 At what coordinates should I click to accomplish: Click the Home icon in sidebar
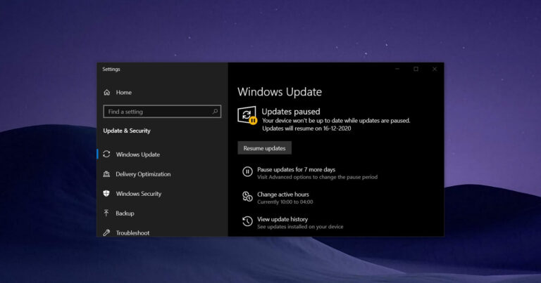[106, 93]
